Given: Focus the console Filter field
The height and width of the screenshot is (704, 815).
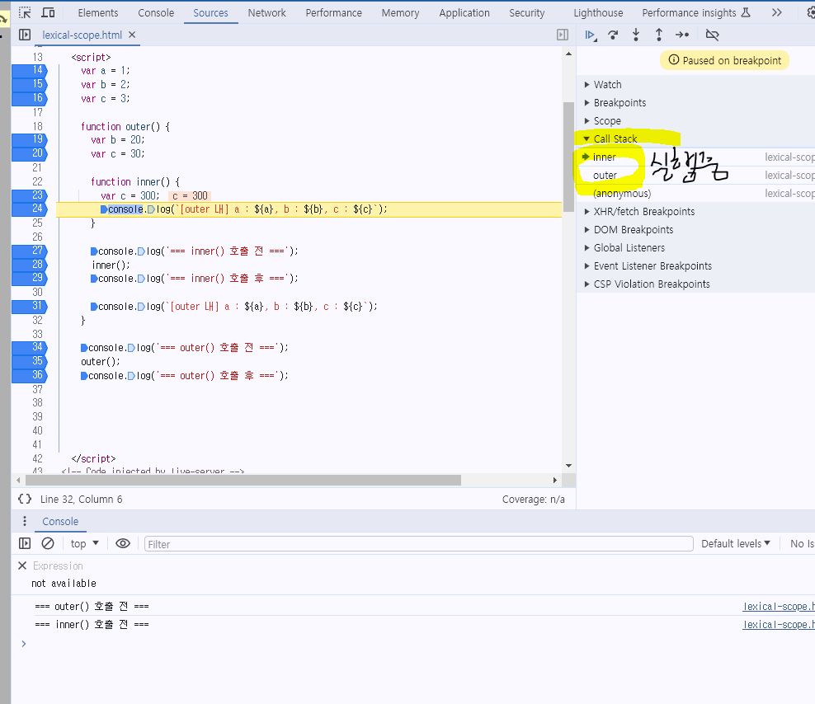Looking at the screenshot, I should pos(418,544).
